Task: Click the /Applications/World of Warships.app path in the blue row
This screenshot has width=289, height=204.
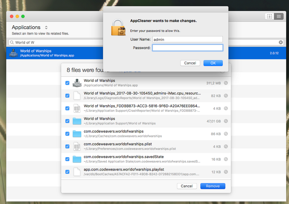Action: point(47,56)
